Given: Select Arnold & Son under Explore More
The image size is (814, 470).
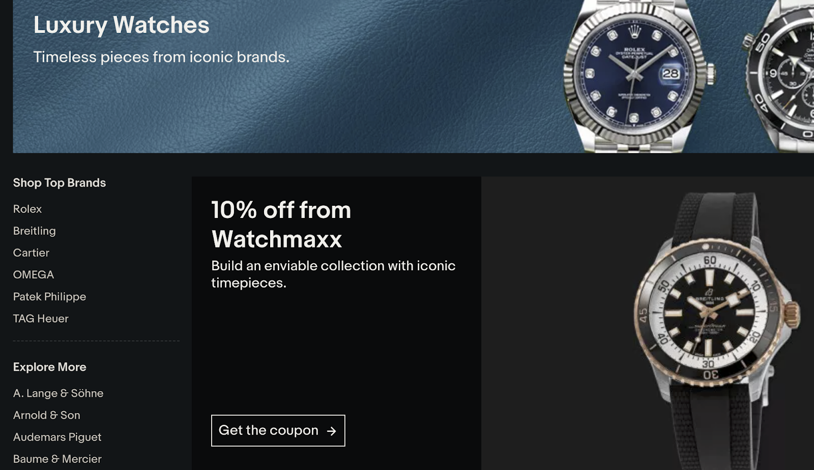Looking at the screenshot, I should coord(47,415).
